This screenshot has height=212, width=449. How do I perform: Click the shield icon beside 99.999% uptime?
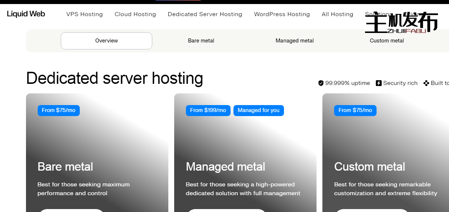[321, 83]
